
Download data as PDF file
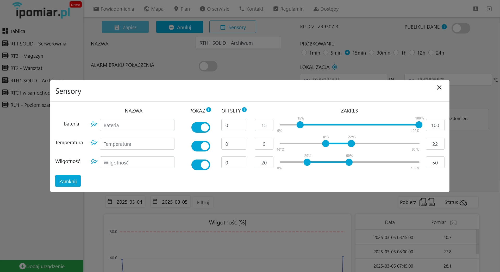(x=431, y=202)
